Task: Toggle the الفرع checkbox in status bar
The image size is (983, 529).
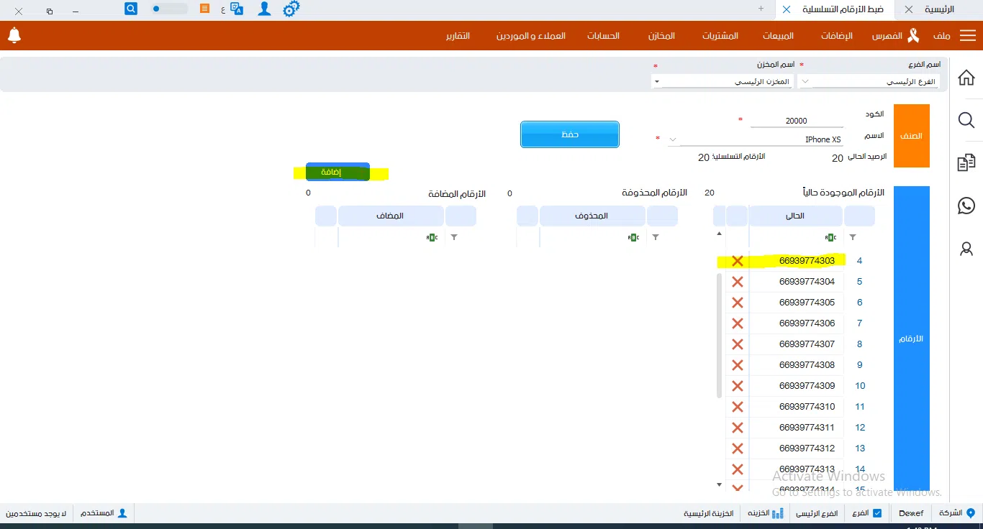Action: click(x=876, y=513)
